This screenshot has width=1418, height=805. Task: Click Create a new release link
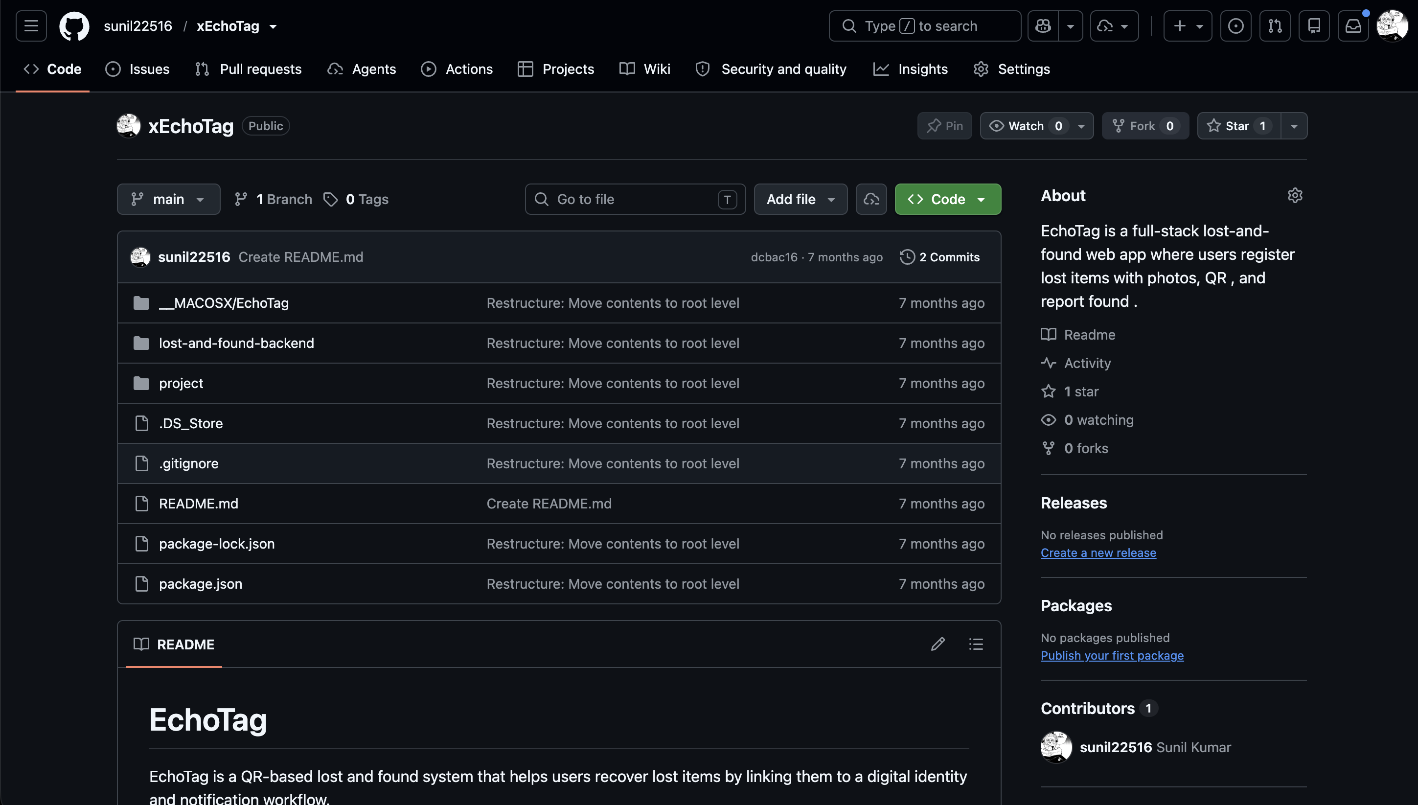[x=1098, y=553]
